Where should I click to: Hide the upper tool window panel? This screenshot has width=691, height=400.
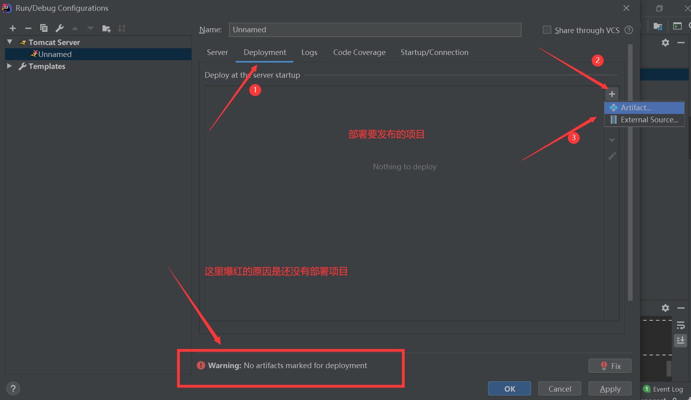[x=681, y=43]
